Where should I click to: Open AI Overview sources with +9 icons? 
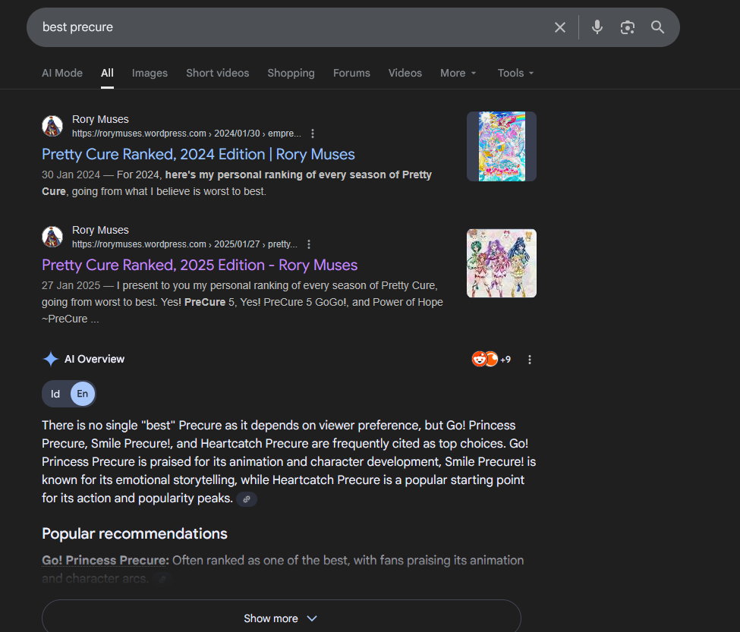pos(491,360)
